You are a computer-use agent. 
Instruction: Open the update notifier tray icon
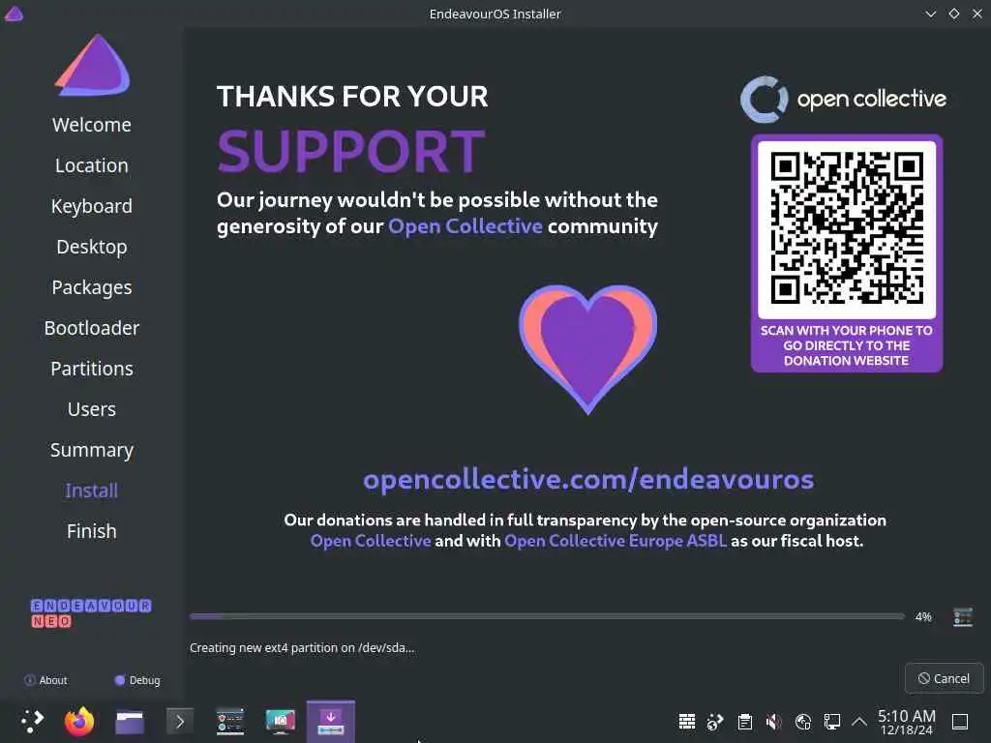point(715,721)
